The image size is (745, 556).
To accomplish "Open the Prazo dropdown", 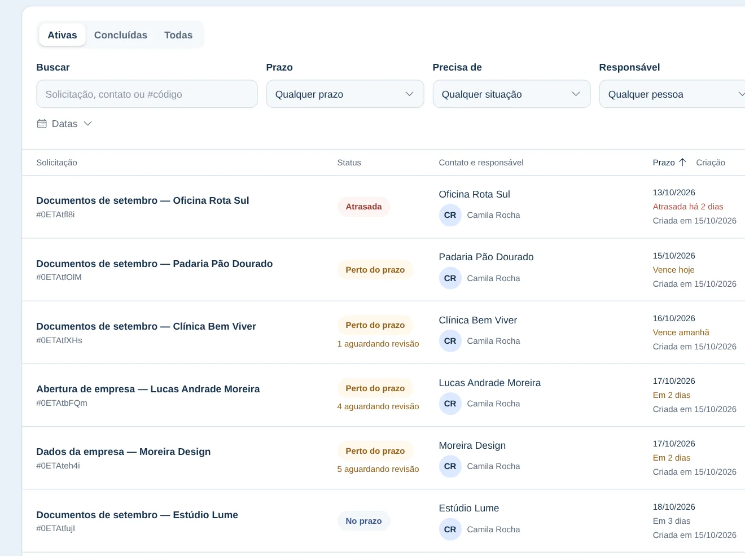I will [x=345, y=94].
